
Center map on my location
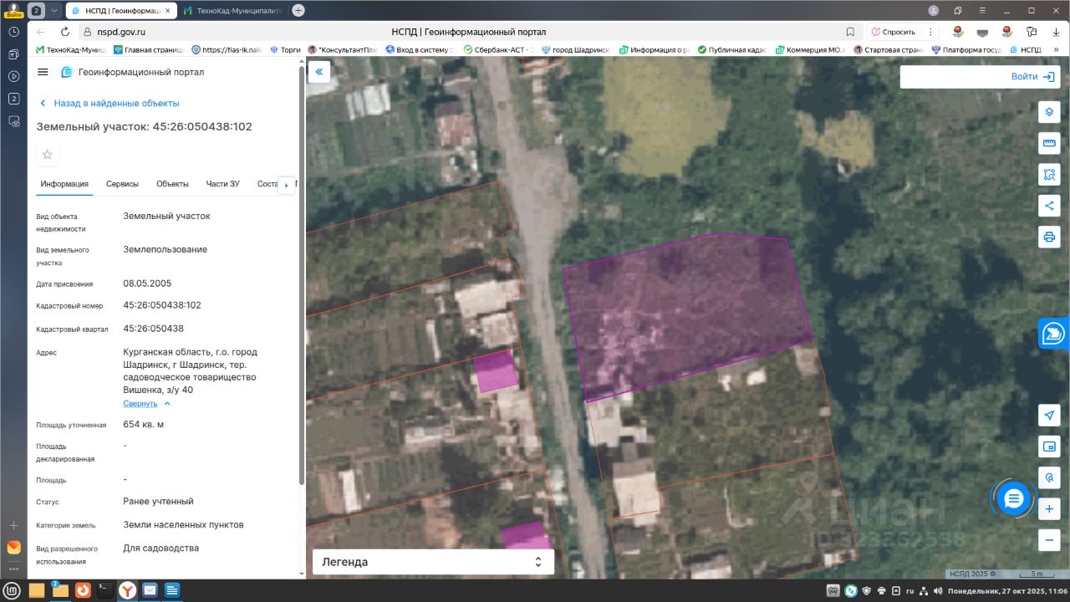pos(1049,416)
